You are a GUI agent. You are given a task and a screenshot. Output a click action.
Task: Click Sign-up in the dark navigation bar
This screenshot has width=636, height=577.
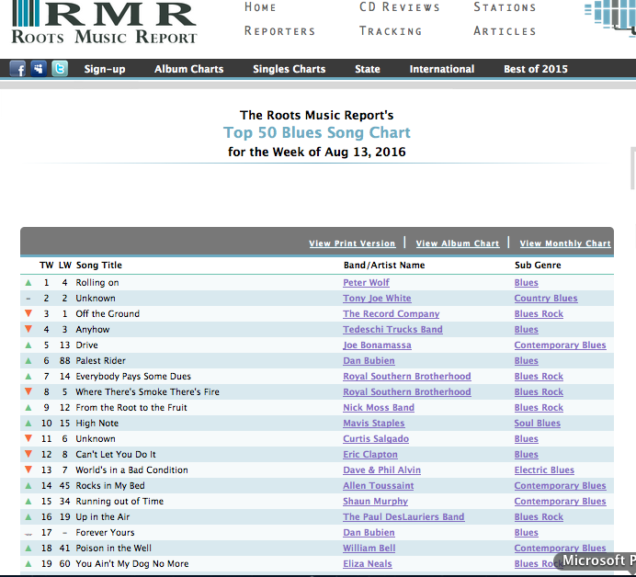point(105,69)
